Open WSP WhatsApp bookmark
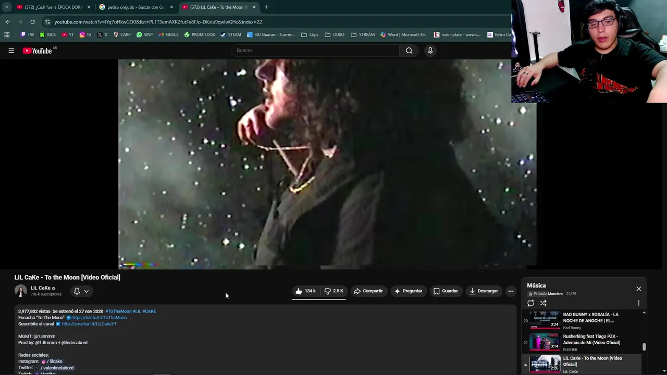Image resolution: width=667 pixels, height=375 pixels. tap(144, 35)
